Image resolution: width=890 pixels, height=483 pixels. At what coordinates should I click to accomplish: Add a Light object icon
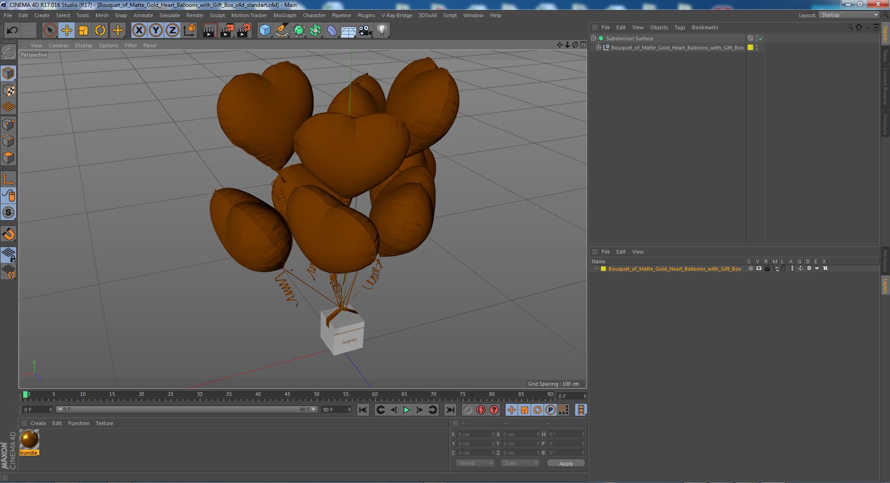pyautogui.click(x=382, y=31)
